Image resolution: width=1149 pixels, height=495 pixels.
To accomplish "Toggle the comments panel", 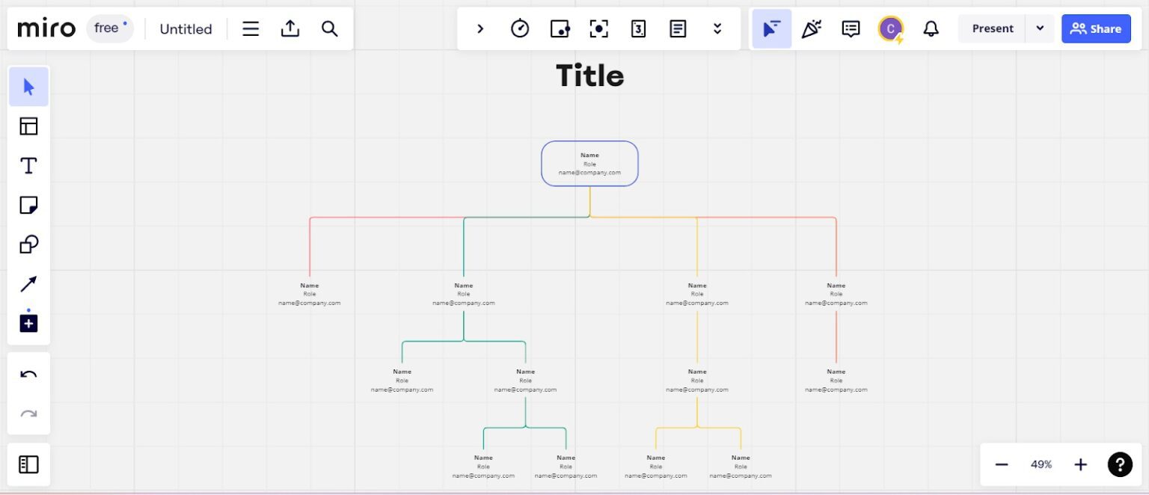I will click(851, 28).
